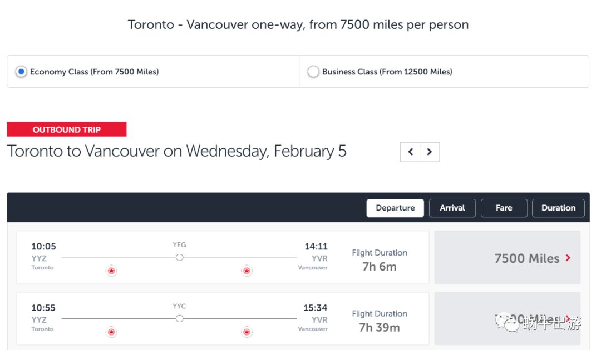Click second Air Canada logo on YYC flight
Viewport: 601px width, 350px height.
247,332
